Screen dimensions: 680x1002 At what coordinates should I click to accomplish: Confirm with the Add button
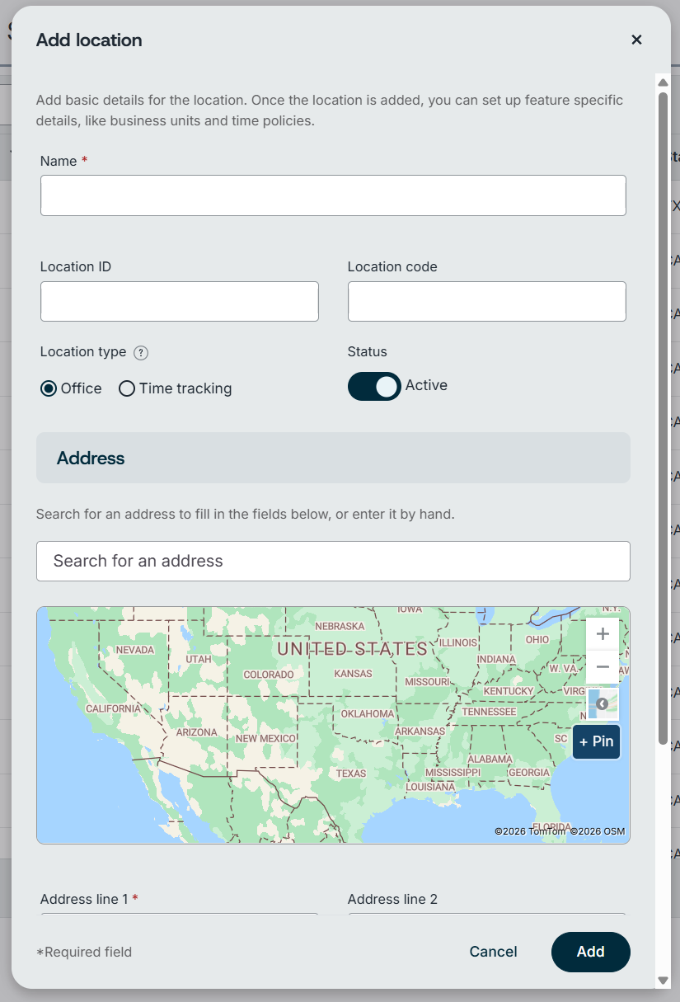coord(591,952)
